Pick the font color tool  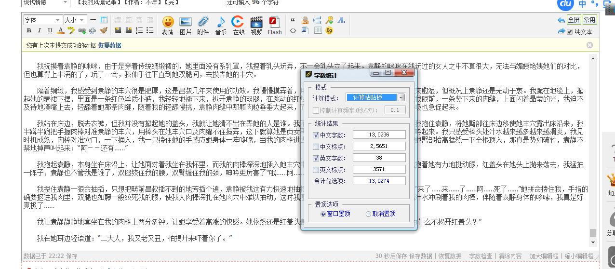coord(61,31)
